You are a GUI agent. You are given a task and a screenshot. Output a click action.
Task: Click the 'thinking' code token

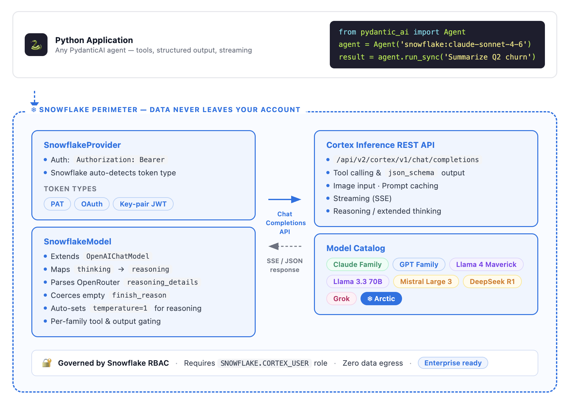[x=94, y=269]
